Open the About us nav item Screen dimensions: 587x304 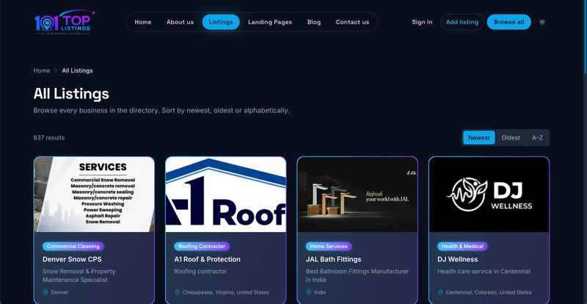coord(180,22)
